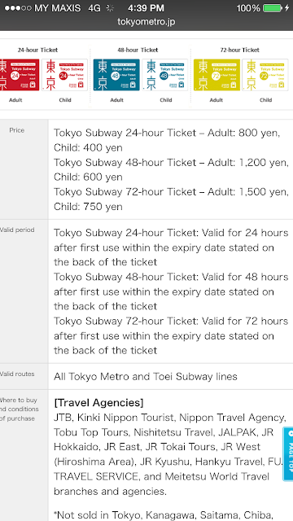The width and height of the screenshot is (293, 521).
Task: Tap the battery icon in status bar
Action: (x=273, y=8)
